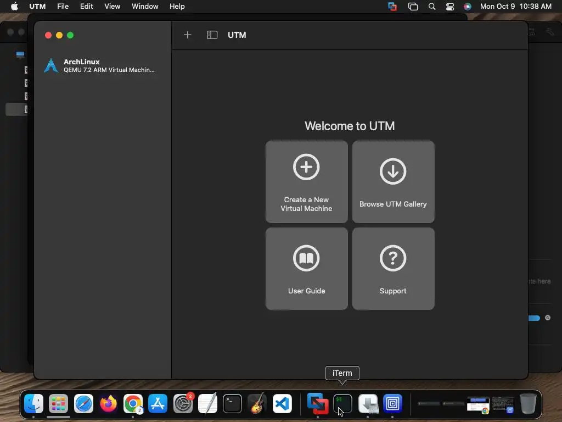562x422 pixels.
Task: Click the Siri icon in the menu bar
Action: (x=468, y=7)
